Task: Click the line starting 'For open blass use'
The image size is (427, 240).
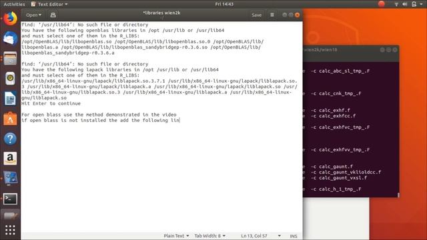Action: tap(99, 115)
